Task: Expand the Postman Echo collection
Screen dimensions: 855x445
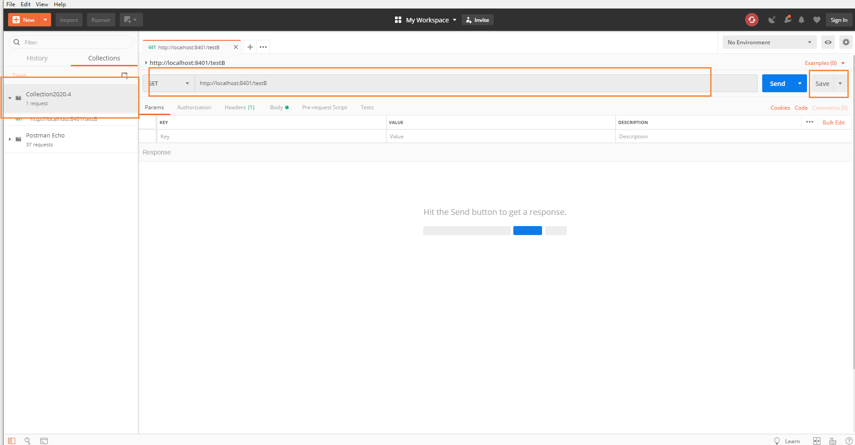Action: click(x=10, y=139)
